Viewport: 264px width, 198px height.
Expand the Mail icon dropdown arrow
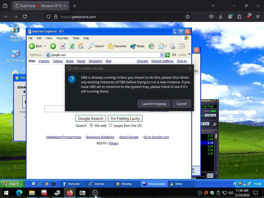pos(166,46)
